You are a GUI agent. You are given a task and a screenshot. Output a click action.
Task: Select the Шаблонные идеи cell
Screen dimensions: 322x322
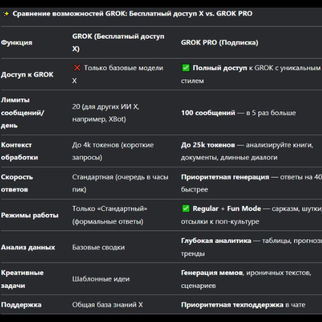(x=101, y=279)
